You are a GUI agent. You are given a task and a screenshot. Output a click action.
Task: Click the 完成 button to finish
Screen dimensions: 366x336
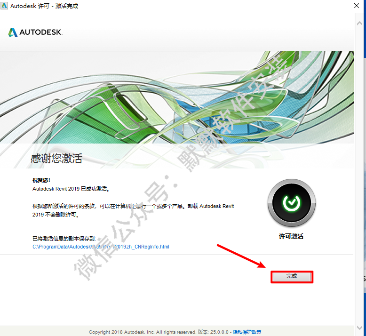click(x=292, y=277)
